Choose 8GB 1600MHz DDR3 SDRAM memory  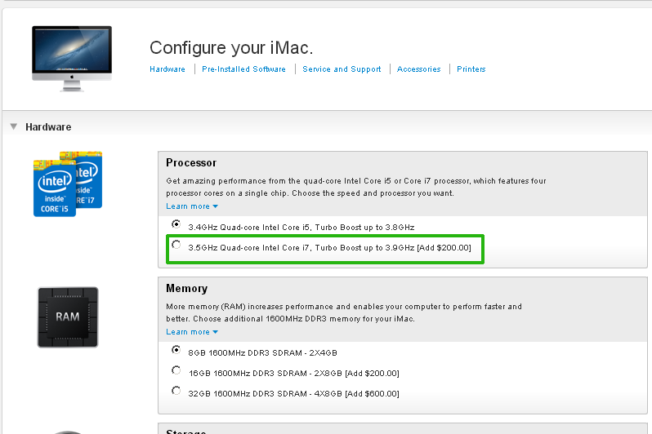click(176, 350)
